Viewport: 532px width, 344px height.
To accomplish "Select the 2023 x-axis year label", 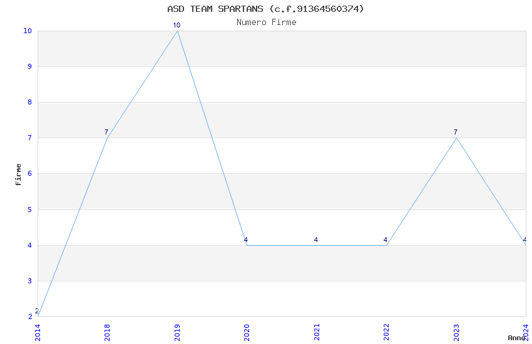I will (456, 333).
